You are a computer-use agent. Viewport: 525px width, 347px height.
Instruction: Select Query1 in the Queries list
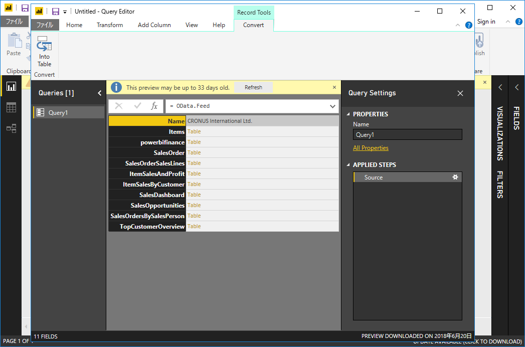[x=69, y=112]
